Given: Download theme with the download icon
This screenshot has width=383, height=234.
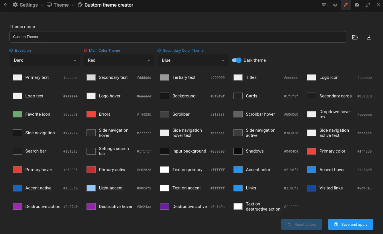Looking at the screenshot, I should click(x=369, y=37).
